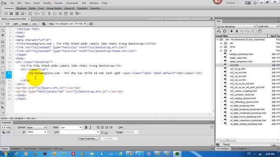Open the Format dropdown in Properties
Screen dimensions: 280x157
[x=37, y=127]
